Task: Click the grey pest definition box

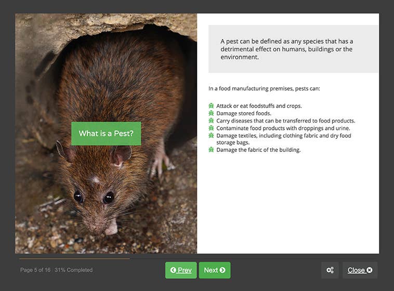Action: click(x=293, y=49)
